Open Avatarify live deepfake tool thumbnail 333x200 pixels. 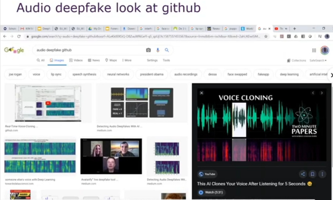coord(111,156)
